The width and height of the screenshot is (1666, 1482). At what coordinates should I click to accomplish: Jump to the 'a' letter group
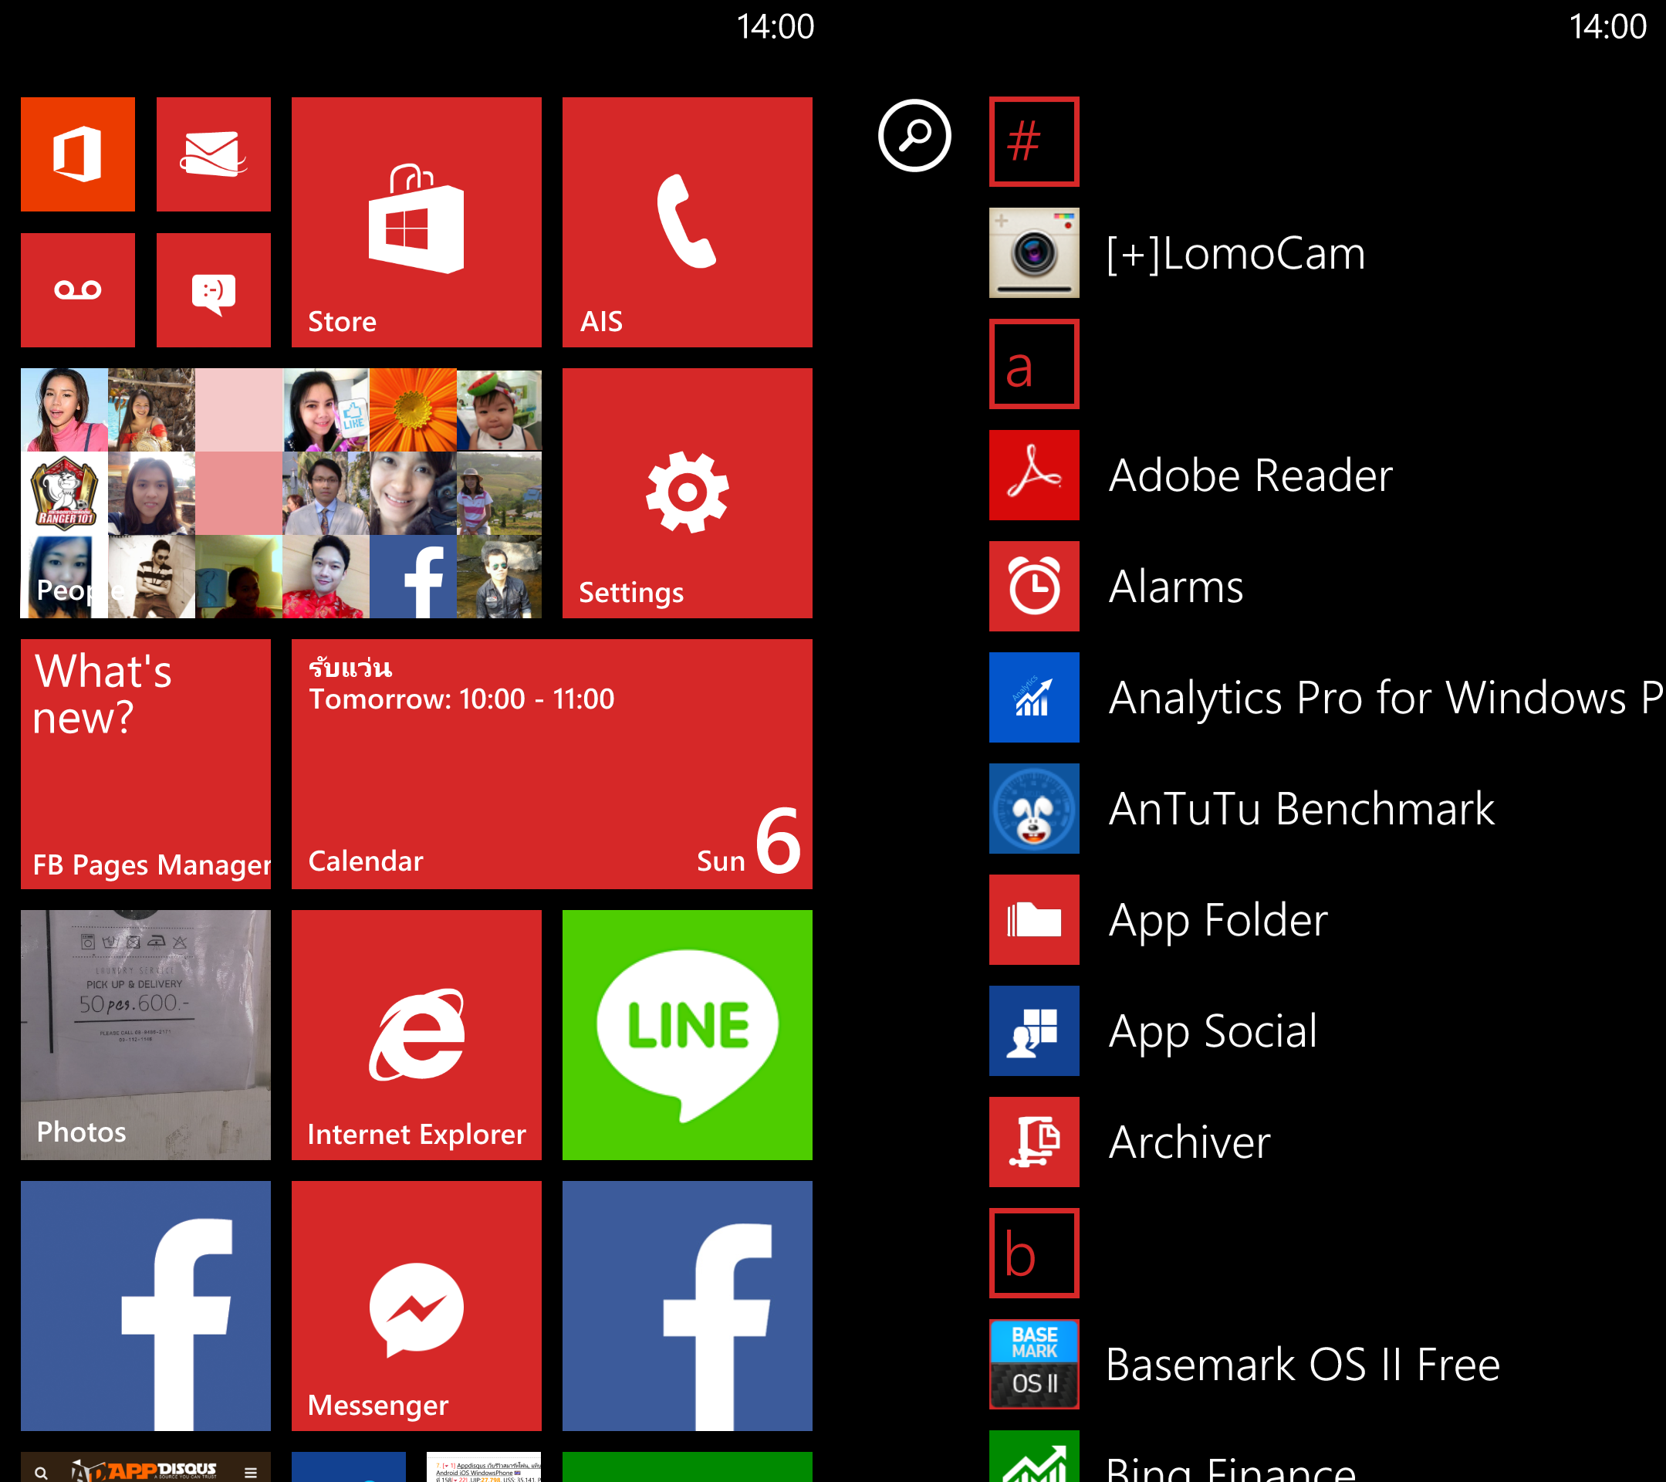click(x=1034, y=364)
